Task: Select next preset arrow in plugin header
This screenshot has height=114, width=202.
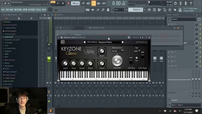Action: pyautogui.click(x=143, y=37)
